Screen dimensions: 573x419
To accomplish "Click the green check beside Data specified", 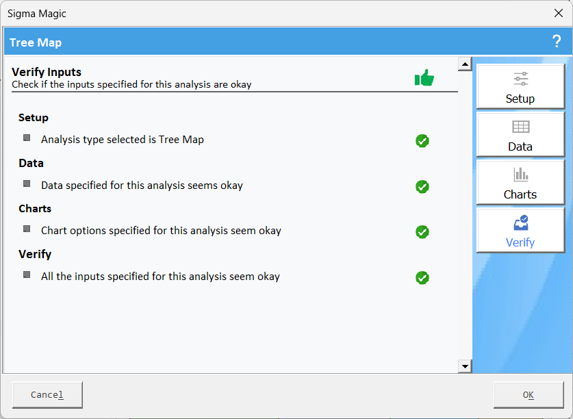I will (x=422, y=186).
